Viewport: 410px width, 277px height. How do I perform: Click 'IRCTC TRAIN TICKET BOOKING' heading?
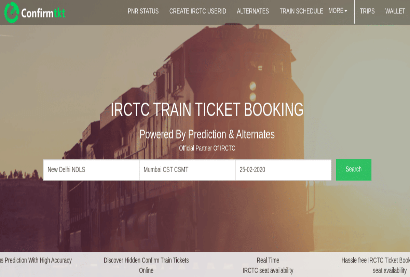(x=207, y=110)
